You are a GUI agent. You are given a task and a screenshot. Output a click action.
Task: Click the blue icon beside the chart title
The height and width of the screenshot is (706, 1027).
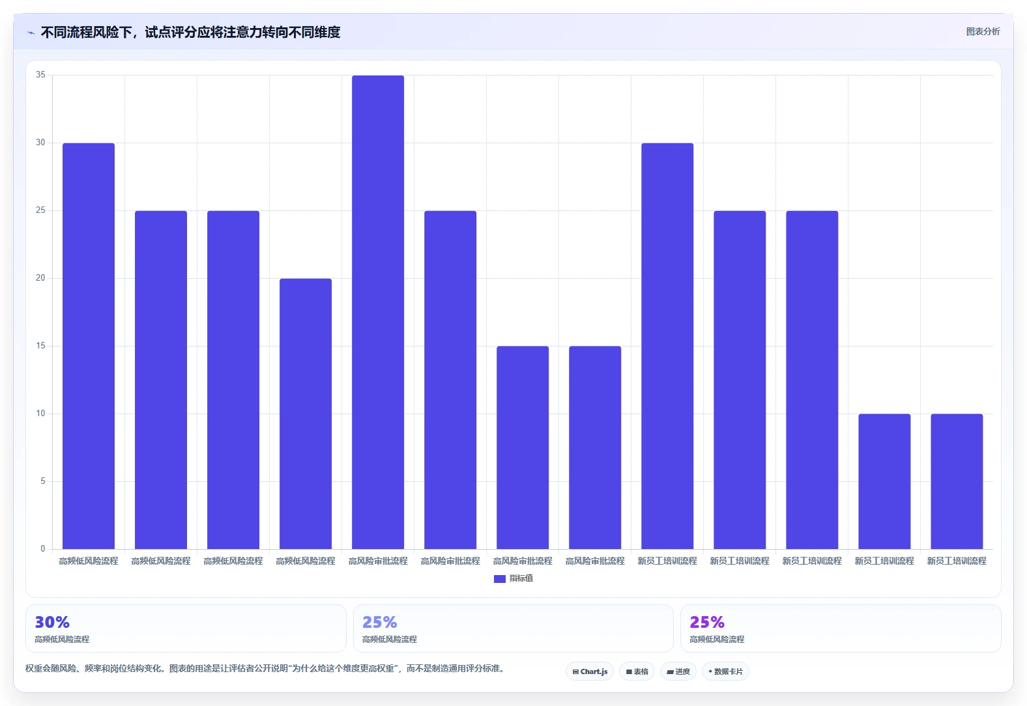(x=31, y=33)
